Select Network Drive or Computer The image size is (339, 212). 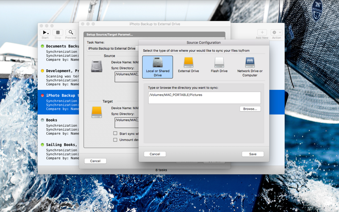tap(250, 67)
